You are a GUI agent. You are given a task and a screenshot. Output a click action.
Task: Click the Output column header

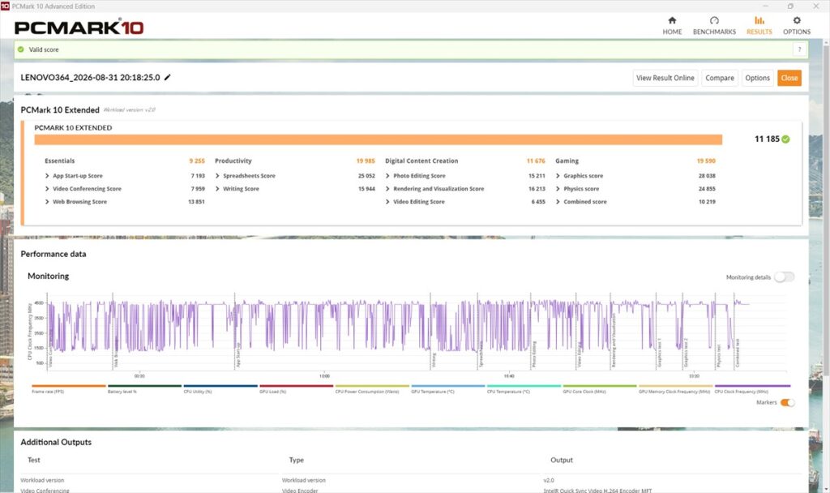click(x=562, y=461)
